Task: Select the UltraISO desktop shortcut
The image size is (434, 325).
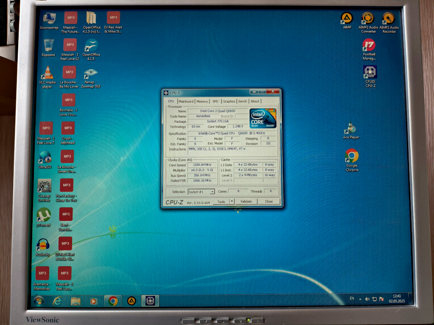Action: [45, 160]
